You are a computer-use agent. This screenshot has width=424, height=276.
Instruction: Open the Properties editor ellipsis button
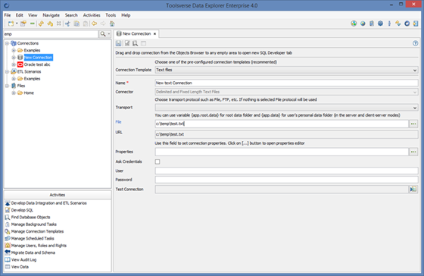click(413, 152)
